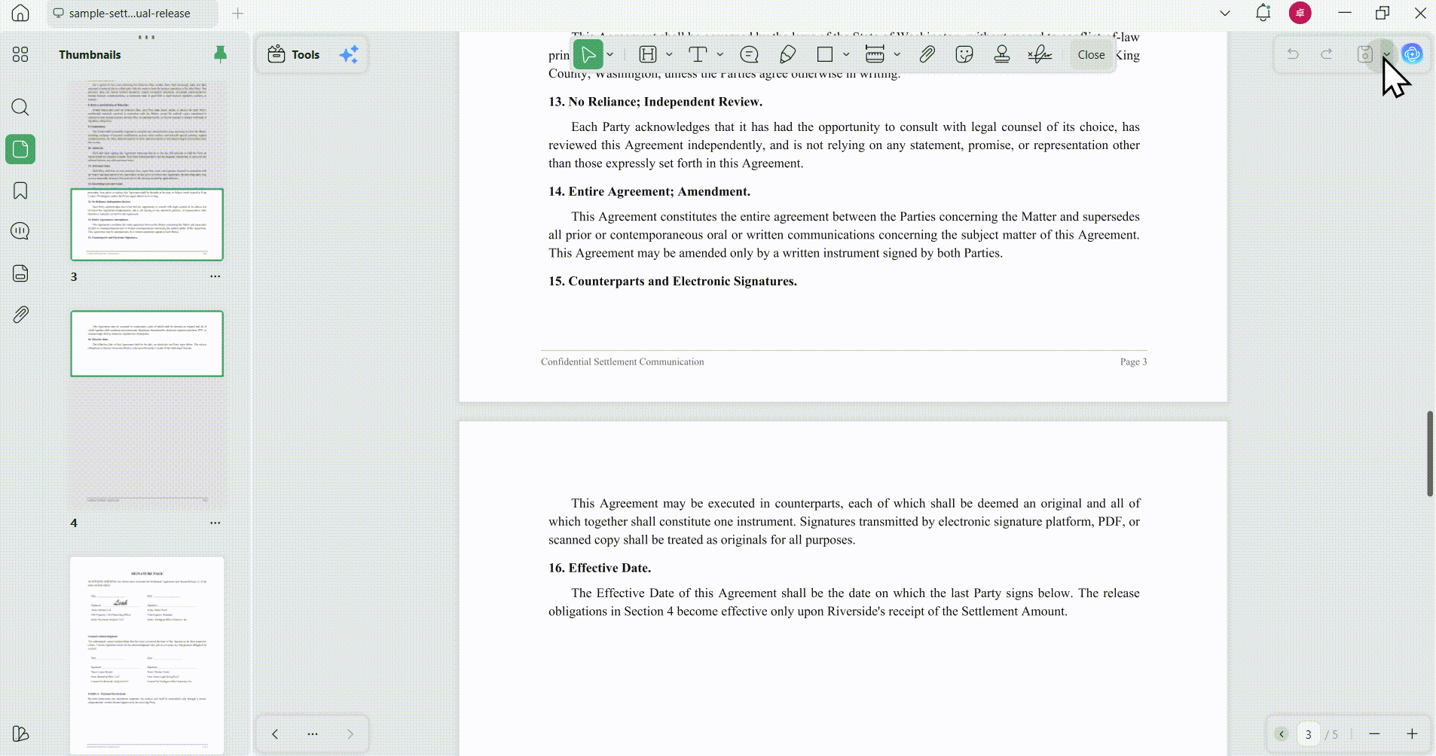Zoom in with the plus button
The width and height of the screenshot is (1436, 756).
1413,734
